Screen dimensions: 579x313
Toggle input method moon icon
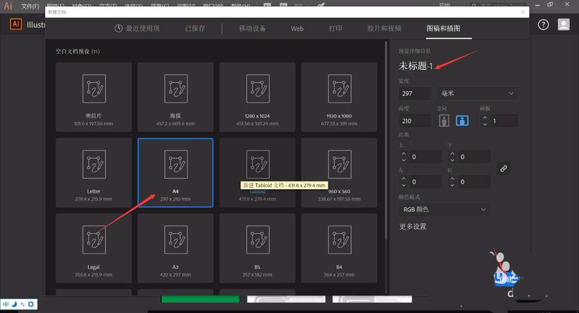(14, 304)
